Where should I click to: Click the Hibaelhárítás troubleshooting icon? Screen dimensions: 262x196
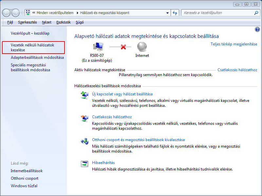pos(84,163)
